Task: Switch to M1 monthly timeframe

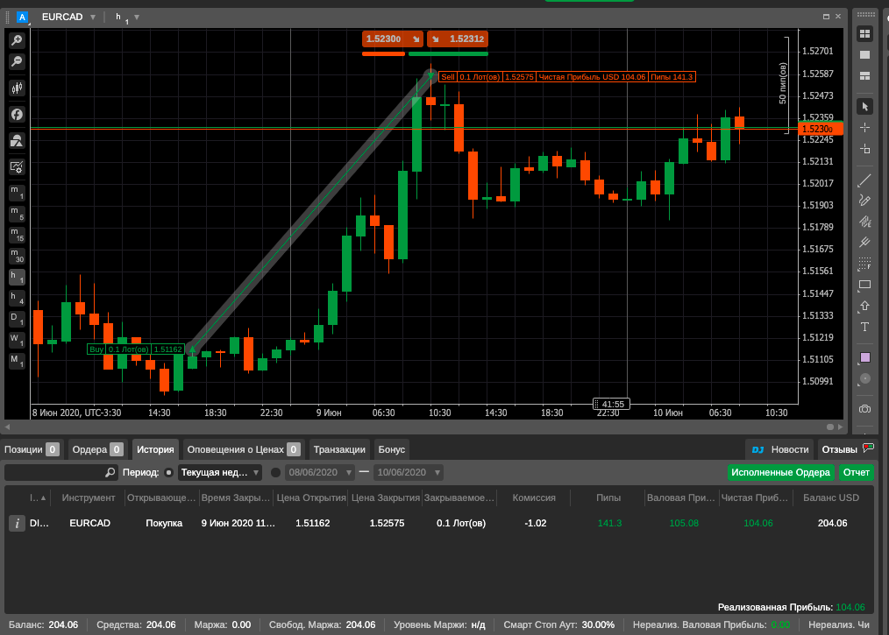Action: (x=17, y=361)
